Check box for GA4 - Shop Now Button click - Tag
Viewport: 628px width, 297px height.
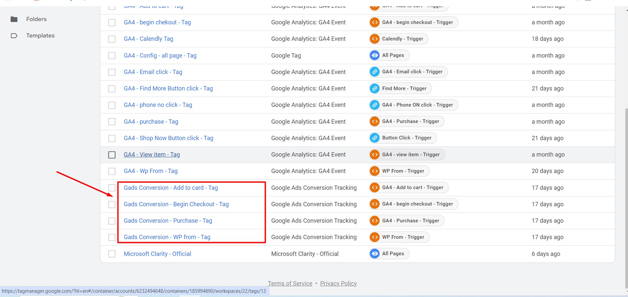point(112,138)
